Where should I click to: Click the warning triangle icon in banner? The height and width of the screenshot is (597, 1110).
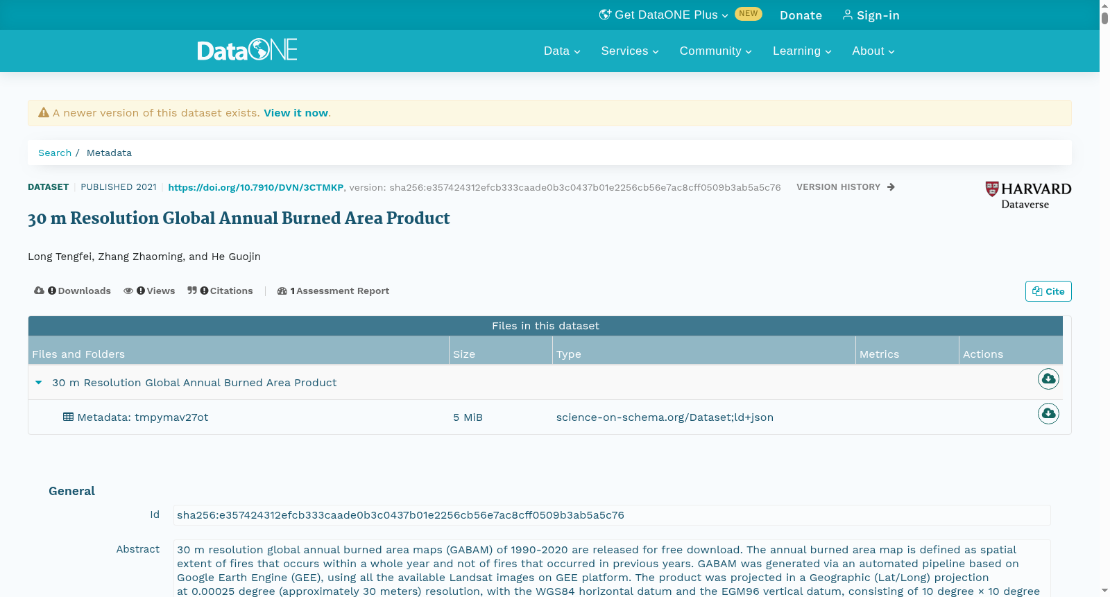tap(44, 112)
